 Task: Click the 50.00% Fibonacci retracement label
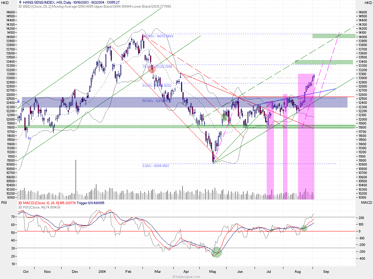[157, 101]
